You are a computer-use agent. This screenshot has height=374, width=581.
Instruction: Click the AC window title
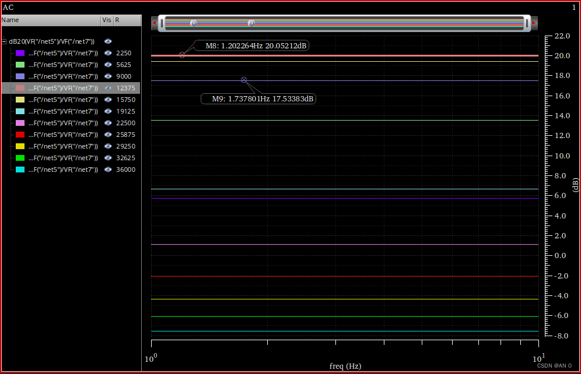8,8
